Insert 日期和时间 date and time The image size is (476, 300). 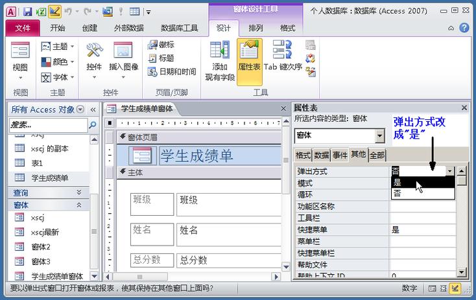[x=172, y=71]
